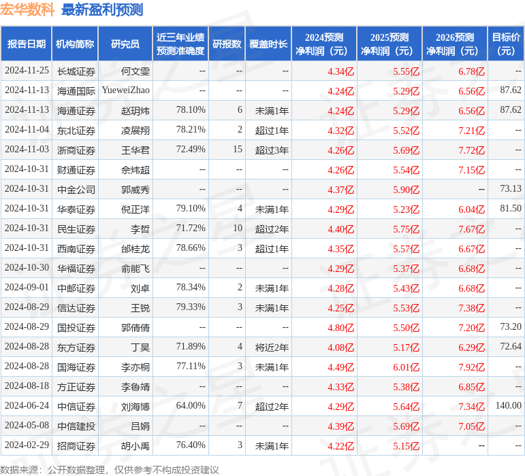
Task: Click the 2024-06-24 report date
Action: click(27, 406)
